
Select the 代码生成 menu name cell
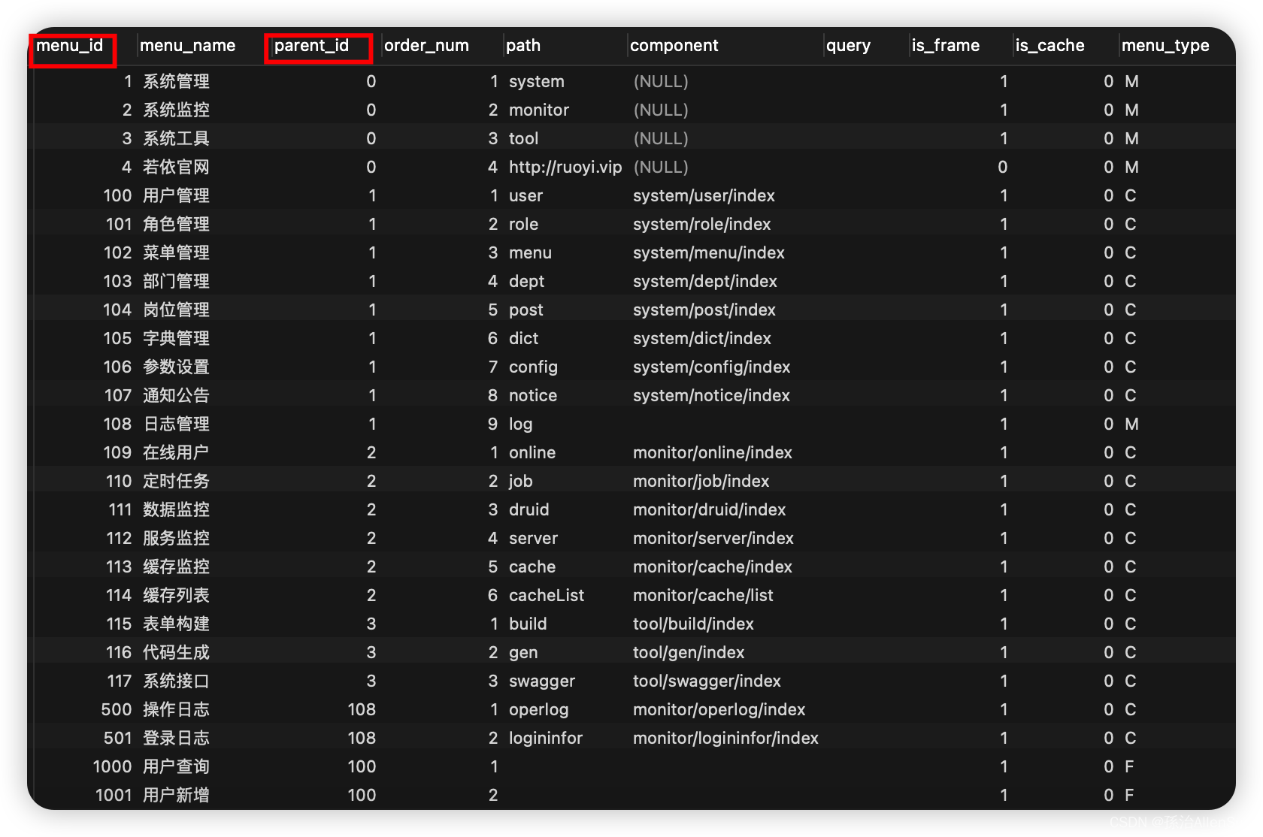click(176, 652)
